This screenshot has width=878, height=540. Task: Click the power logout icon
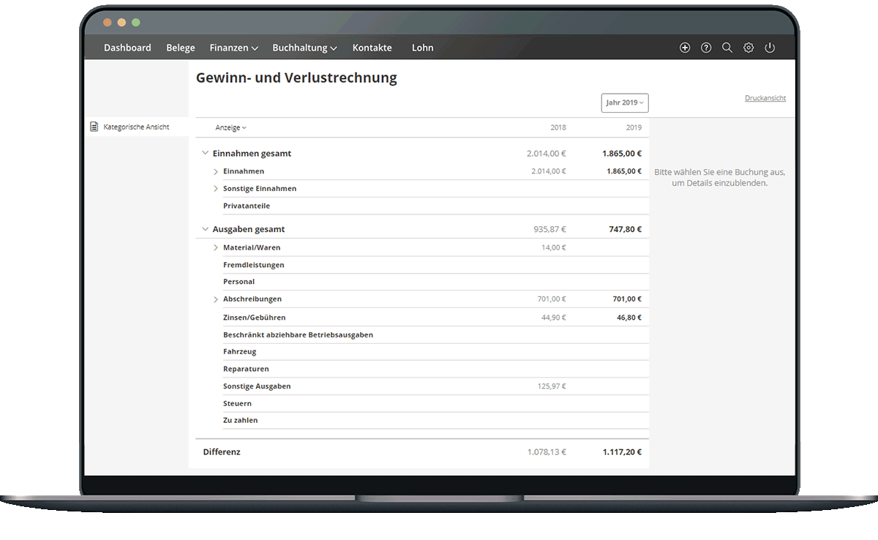pyautogui.click(x=770, y=48)
